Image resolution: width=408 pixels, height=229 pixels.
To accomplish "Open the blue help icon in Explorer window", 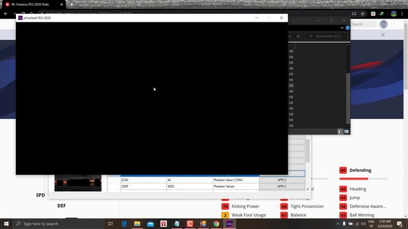I will click(x=347, y=28).
